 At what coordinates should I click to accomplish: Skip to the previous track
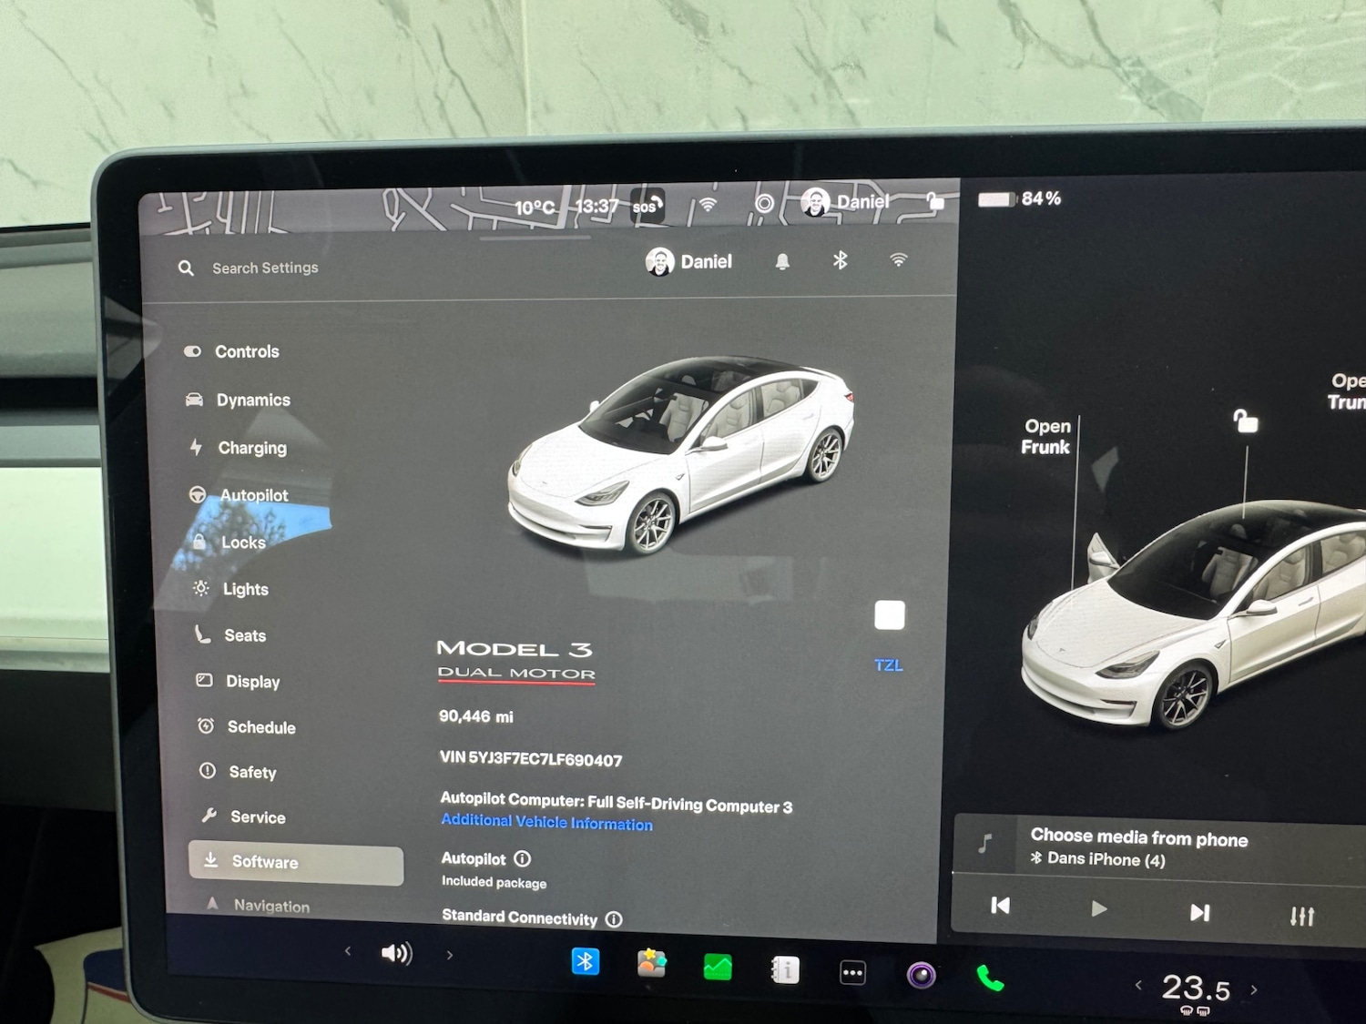(1000, 905)
